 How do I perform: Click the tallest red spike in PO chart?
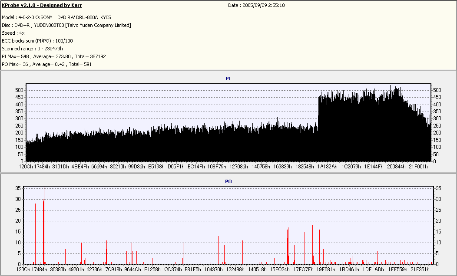coord(44,225)
